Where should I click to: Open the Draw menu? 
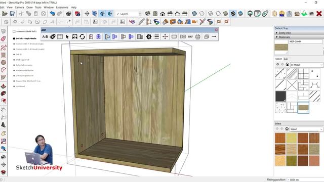[29, 8]
